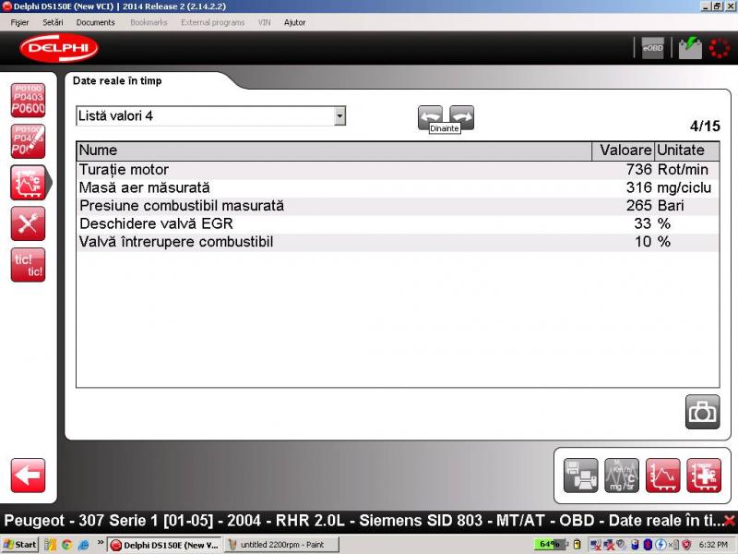Expand the quick launch chevron
Viewport: 738px width, 554px height.
click(101, 543)
